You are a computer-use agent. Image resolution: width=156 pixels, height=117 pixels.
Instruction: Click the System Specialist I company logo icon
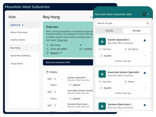click(x=102, y=41)
